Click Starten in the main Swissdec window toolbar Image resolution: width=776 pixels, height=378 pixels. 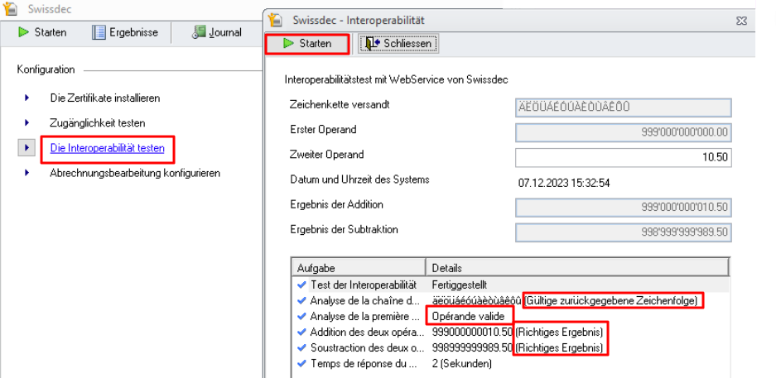(42, 32)
